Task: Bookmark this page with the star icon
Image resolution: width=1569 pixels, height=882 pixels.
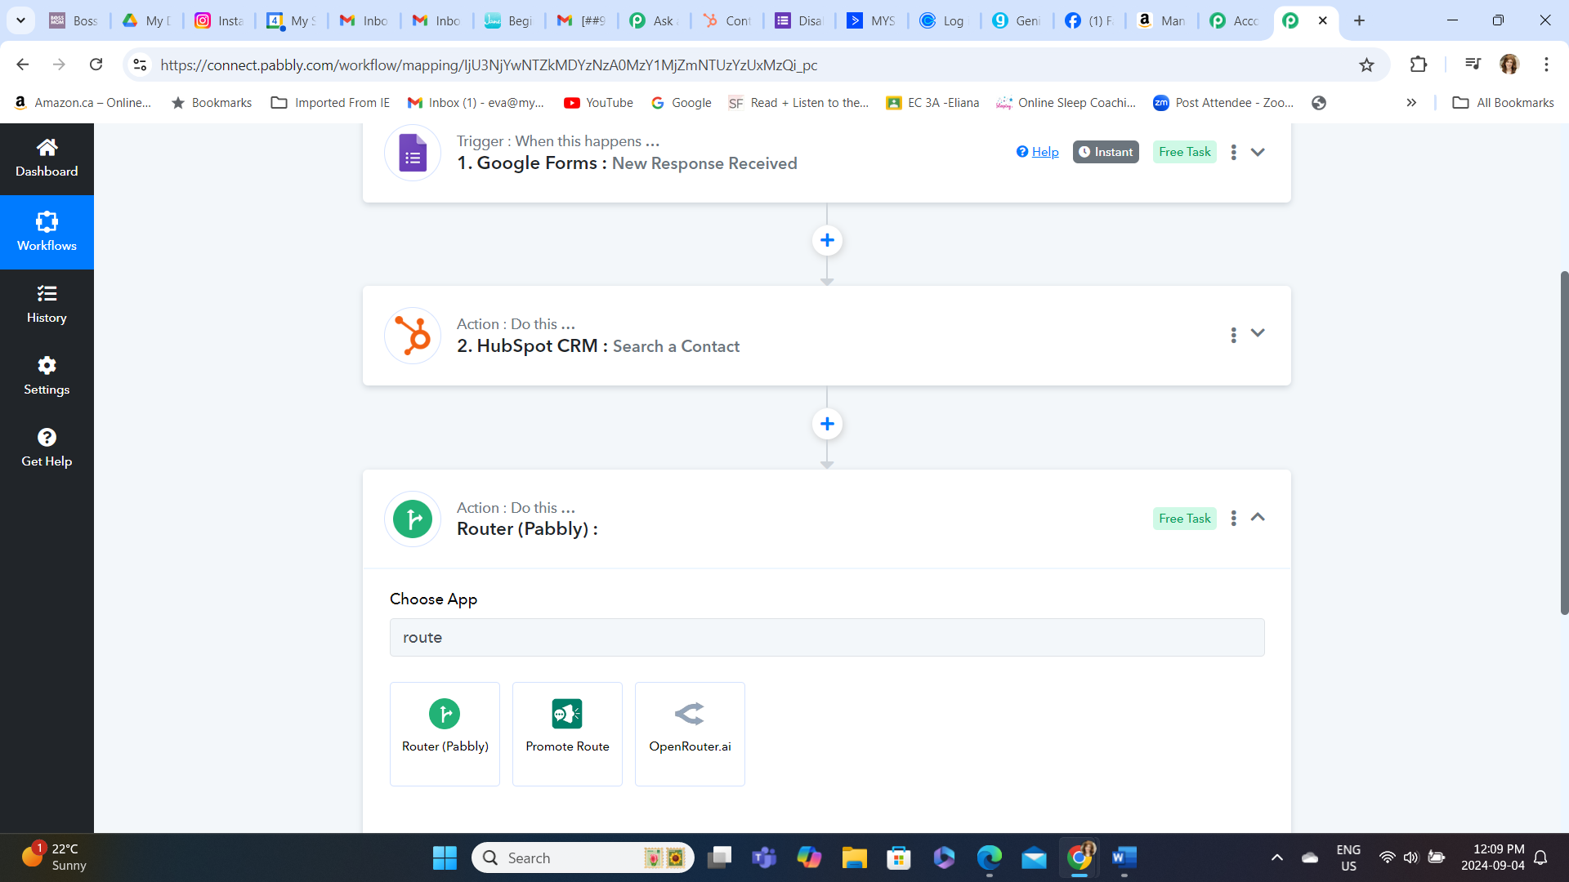Action: (1366, 65)
